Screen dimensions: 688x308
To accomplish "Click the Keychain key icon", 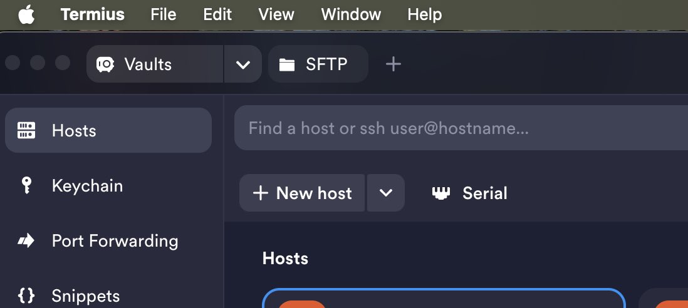I will pos(26,185).
